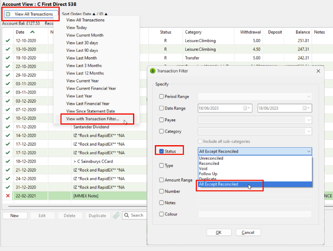Click the red X status icon on 22-02-2021 row
Image resolution: width=333 pixels, height=251 pixels.
coord(8,196)
